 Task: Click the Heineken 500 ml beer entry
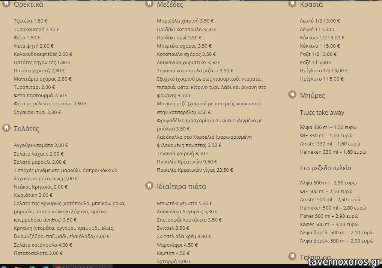point(333,208)
